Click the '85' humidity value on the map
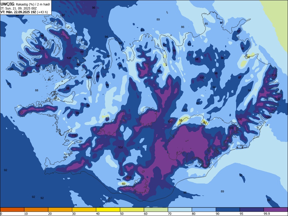The height and width of the screenshot is (216, 288). coord(206,24)
